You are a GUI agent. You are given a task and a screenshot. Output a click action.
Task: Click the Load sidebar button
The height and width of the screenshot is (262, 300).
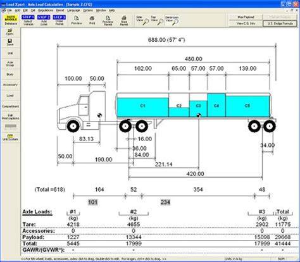(10, 96)
